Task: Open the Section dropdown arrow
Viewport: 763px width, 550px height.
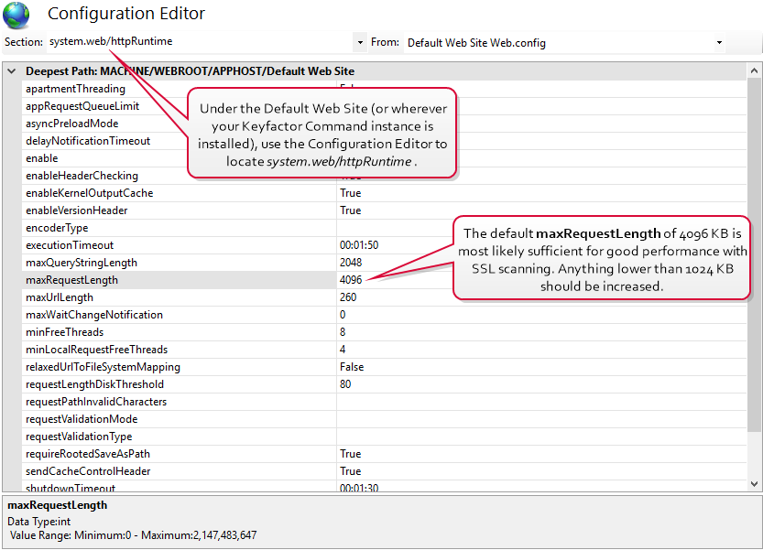Action: [x=358, y=42]
